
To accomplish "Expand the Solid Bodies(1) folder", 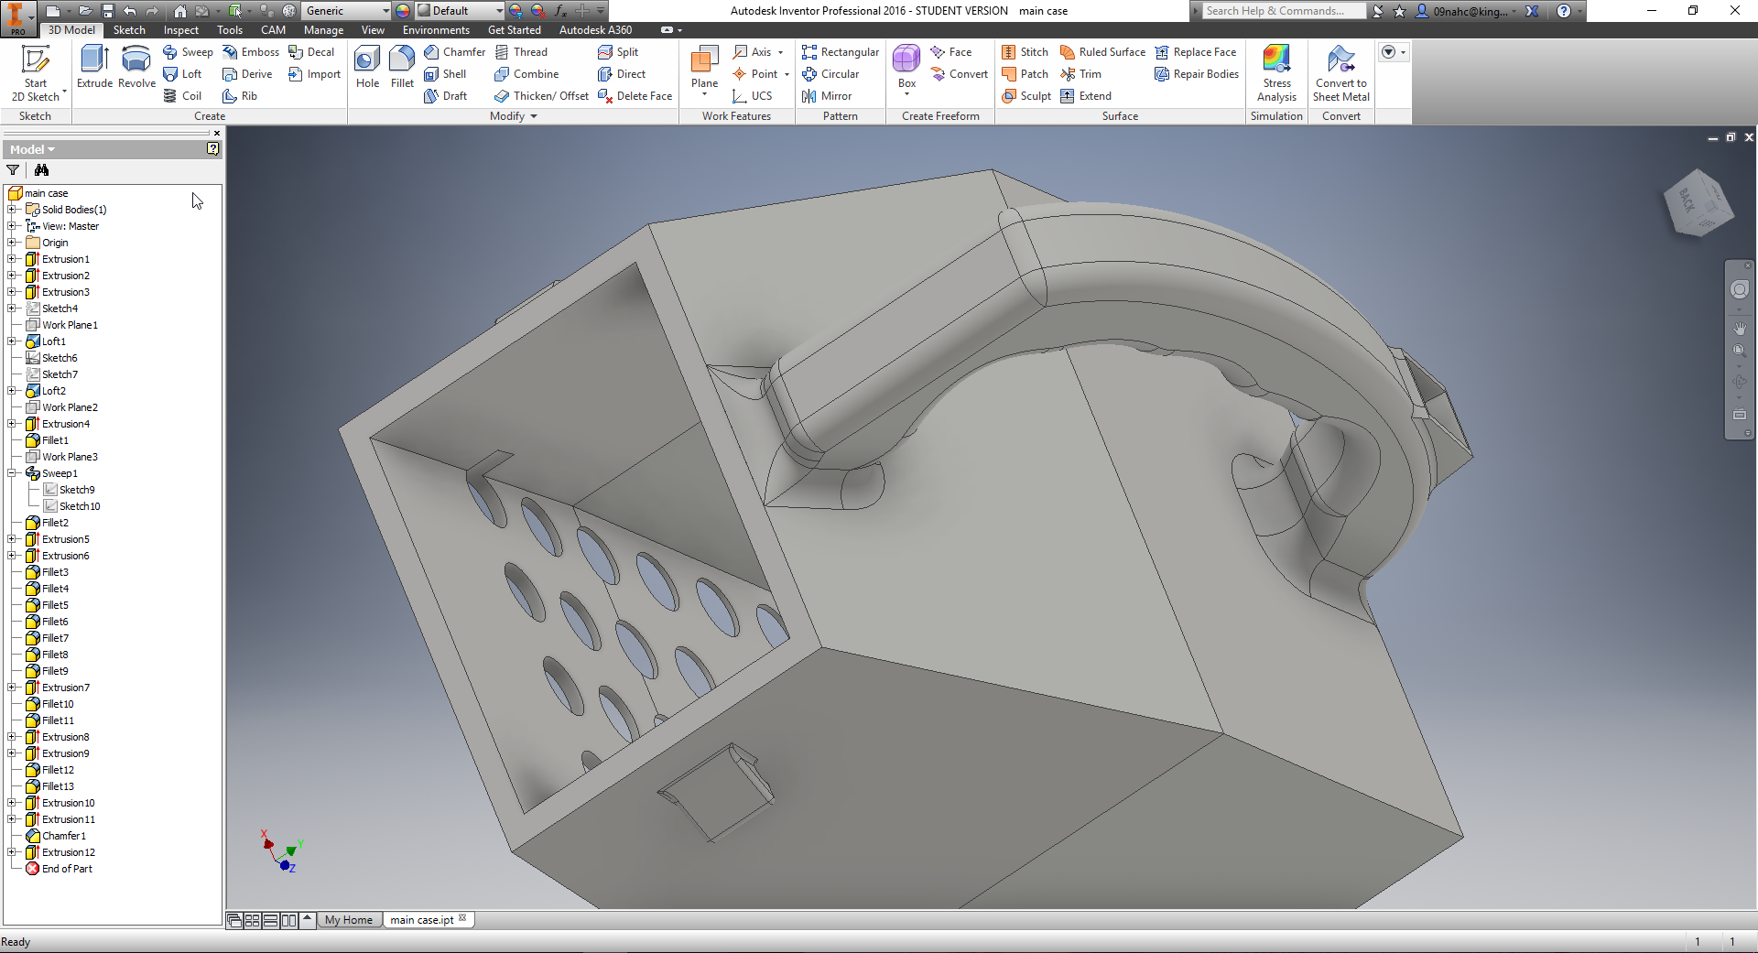I will click(x=13, y=210).
